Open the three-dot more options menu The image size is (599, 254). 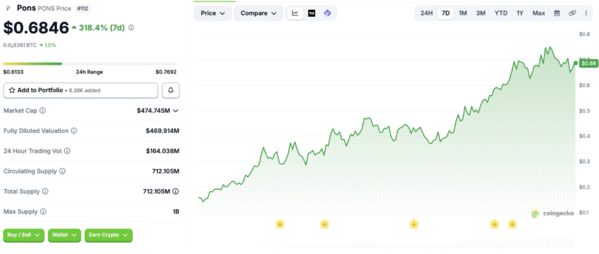[x=586, y=13]
